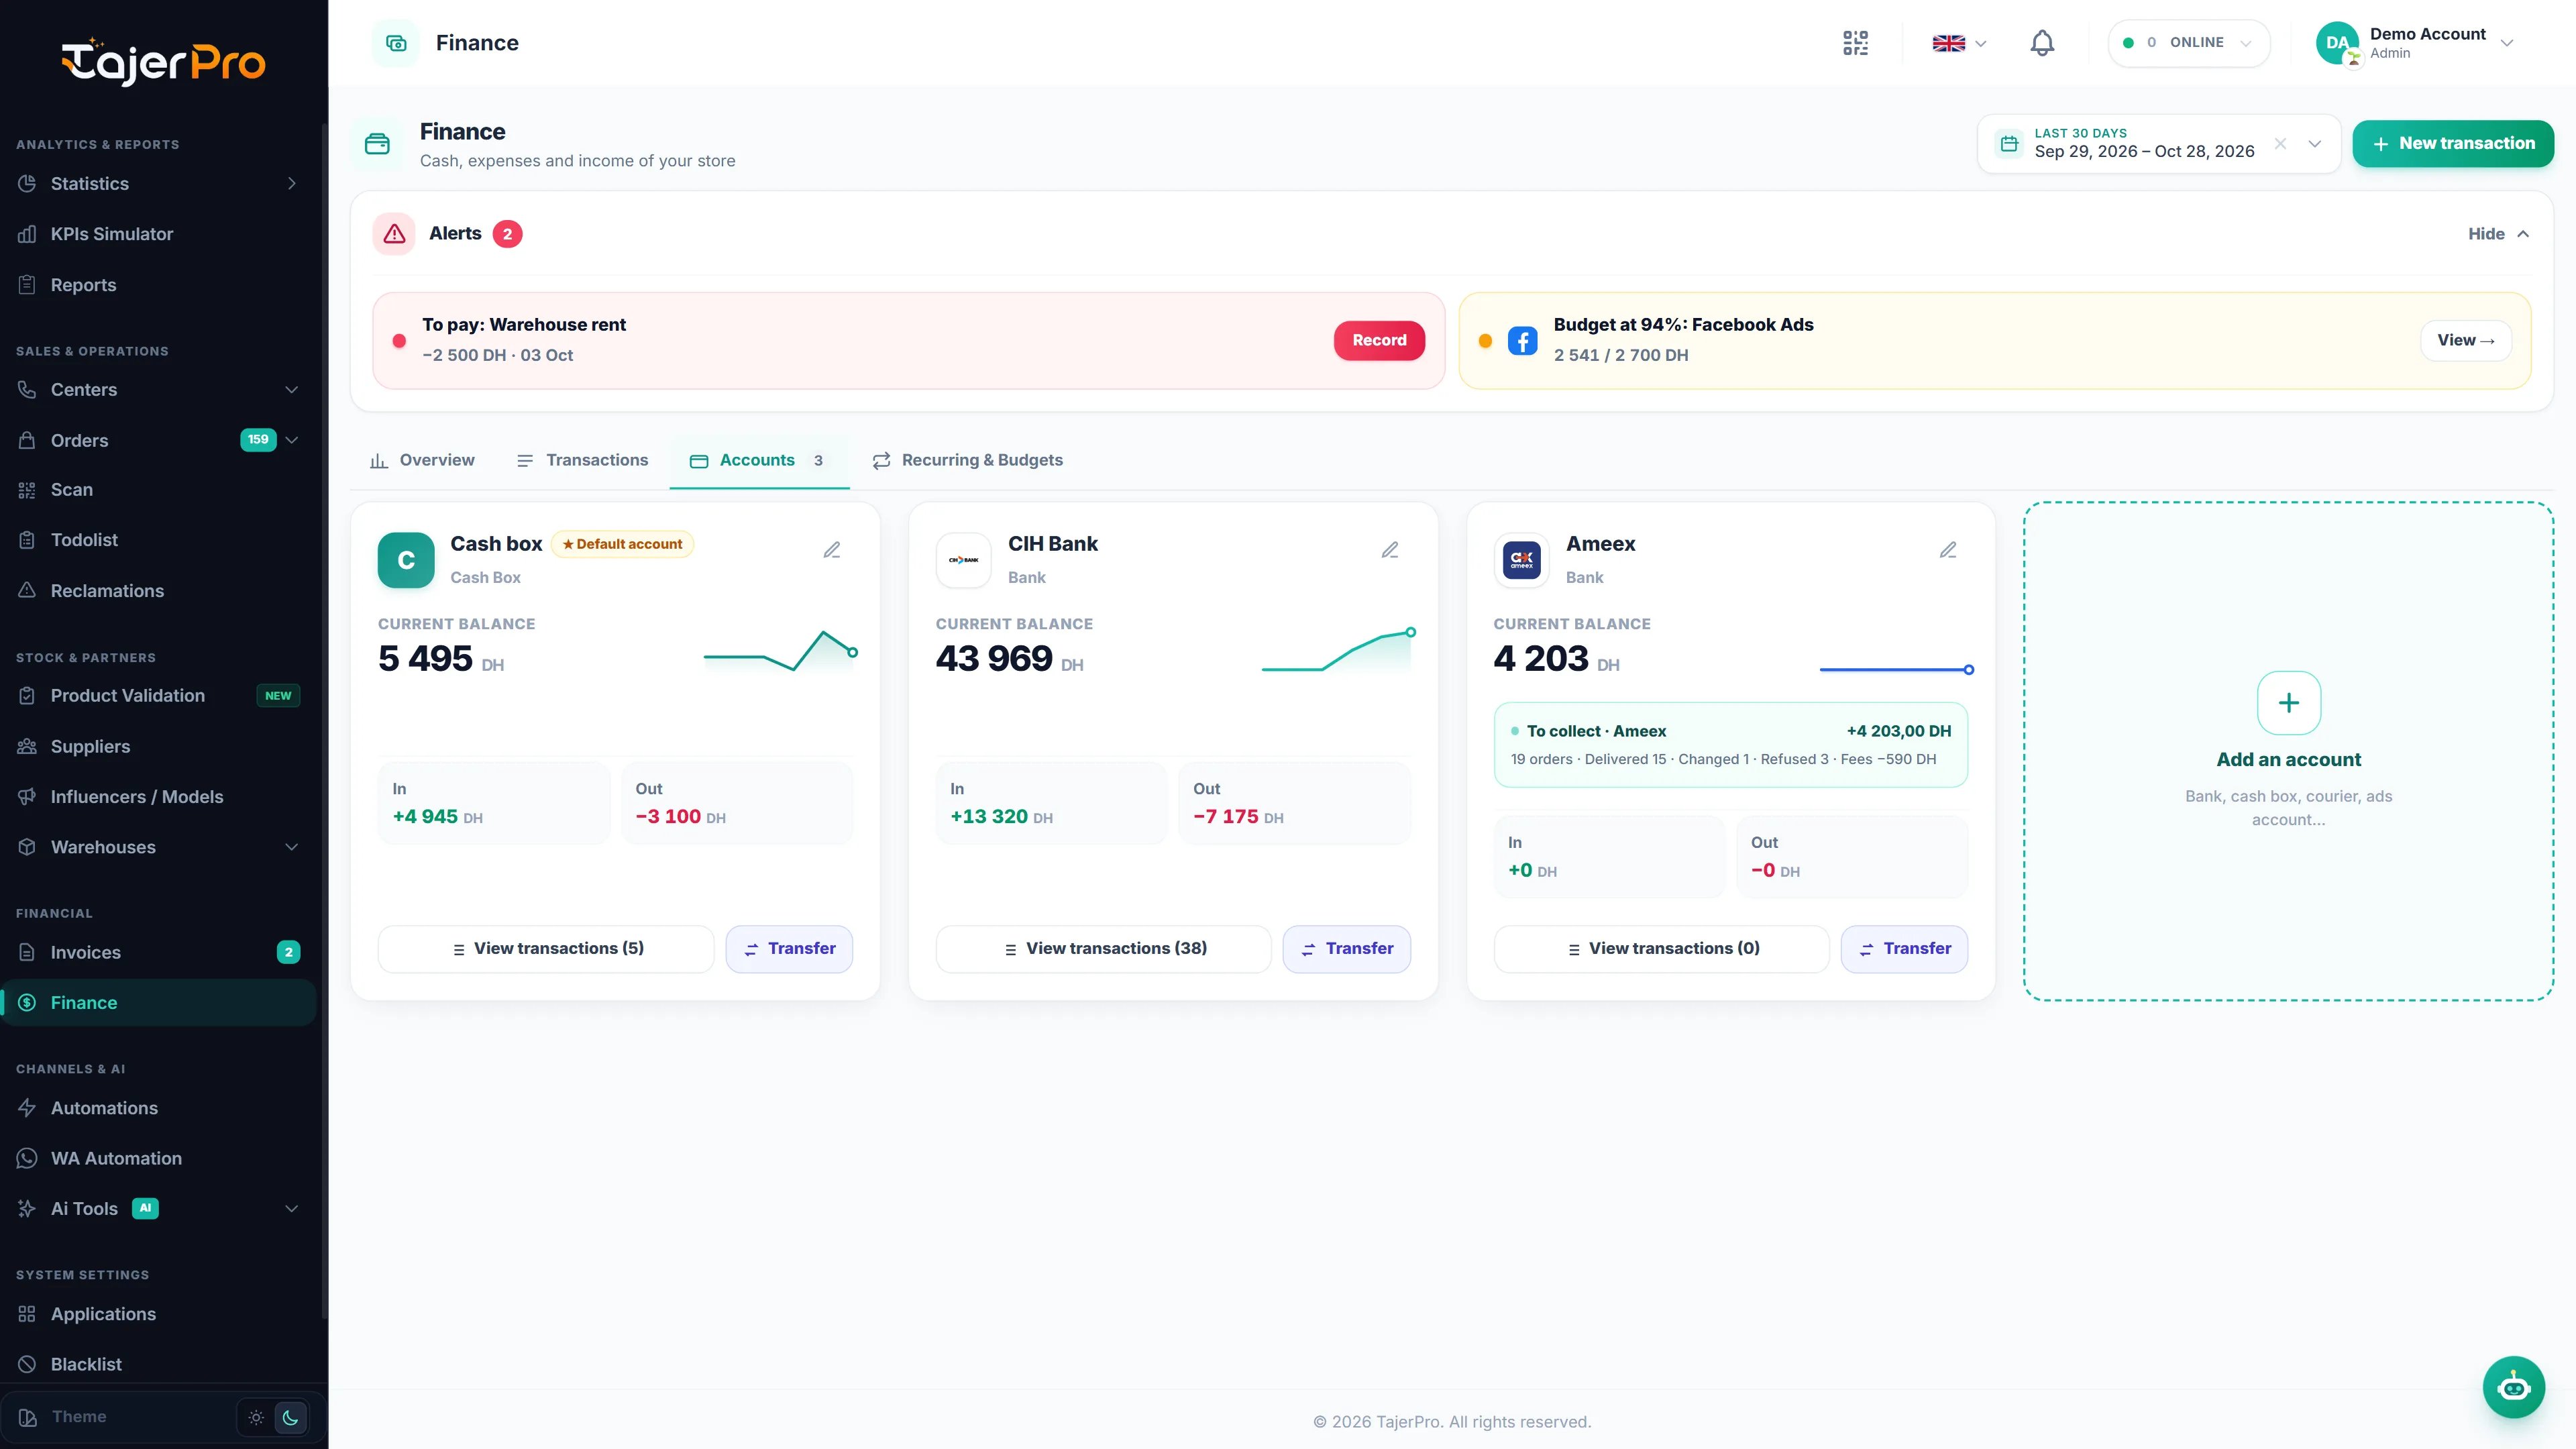2576x1449 pixels.
Task: Open the Blacklist settings
Action: click(x=158, y=1364)
